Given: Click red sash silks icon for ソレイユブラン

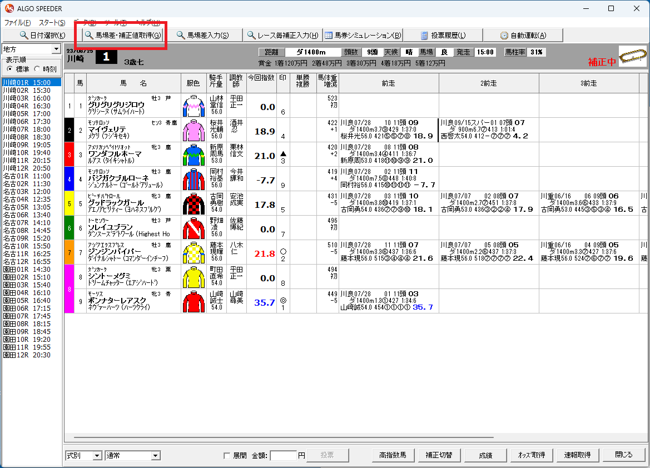Looking at the screenshot, I should (x=193, y=228).
